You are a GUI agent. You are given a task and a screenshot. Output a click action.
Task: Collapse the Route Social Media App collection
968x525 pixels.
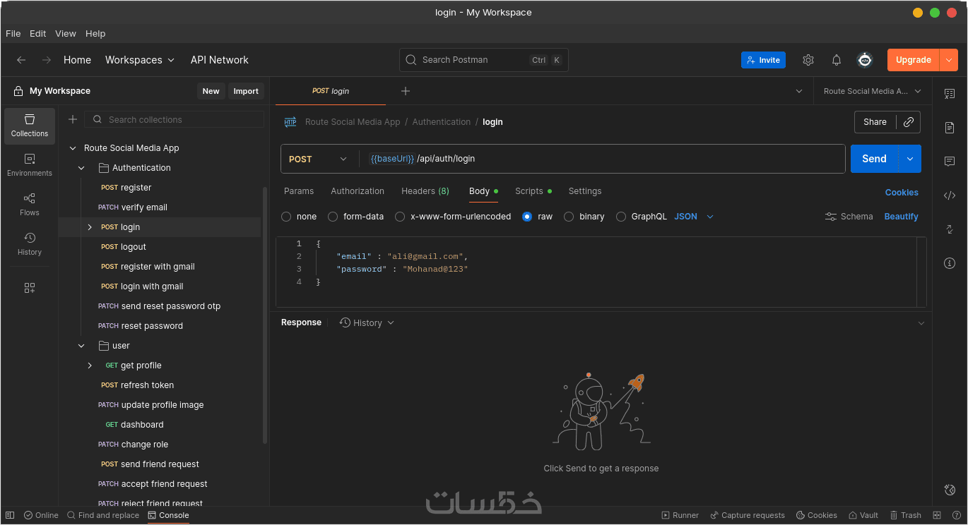tap(72, 148)
